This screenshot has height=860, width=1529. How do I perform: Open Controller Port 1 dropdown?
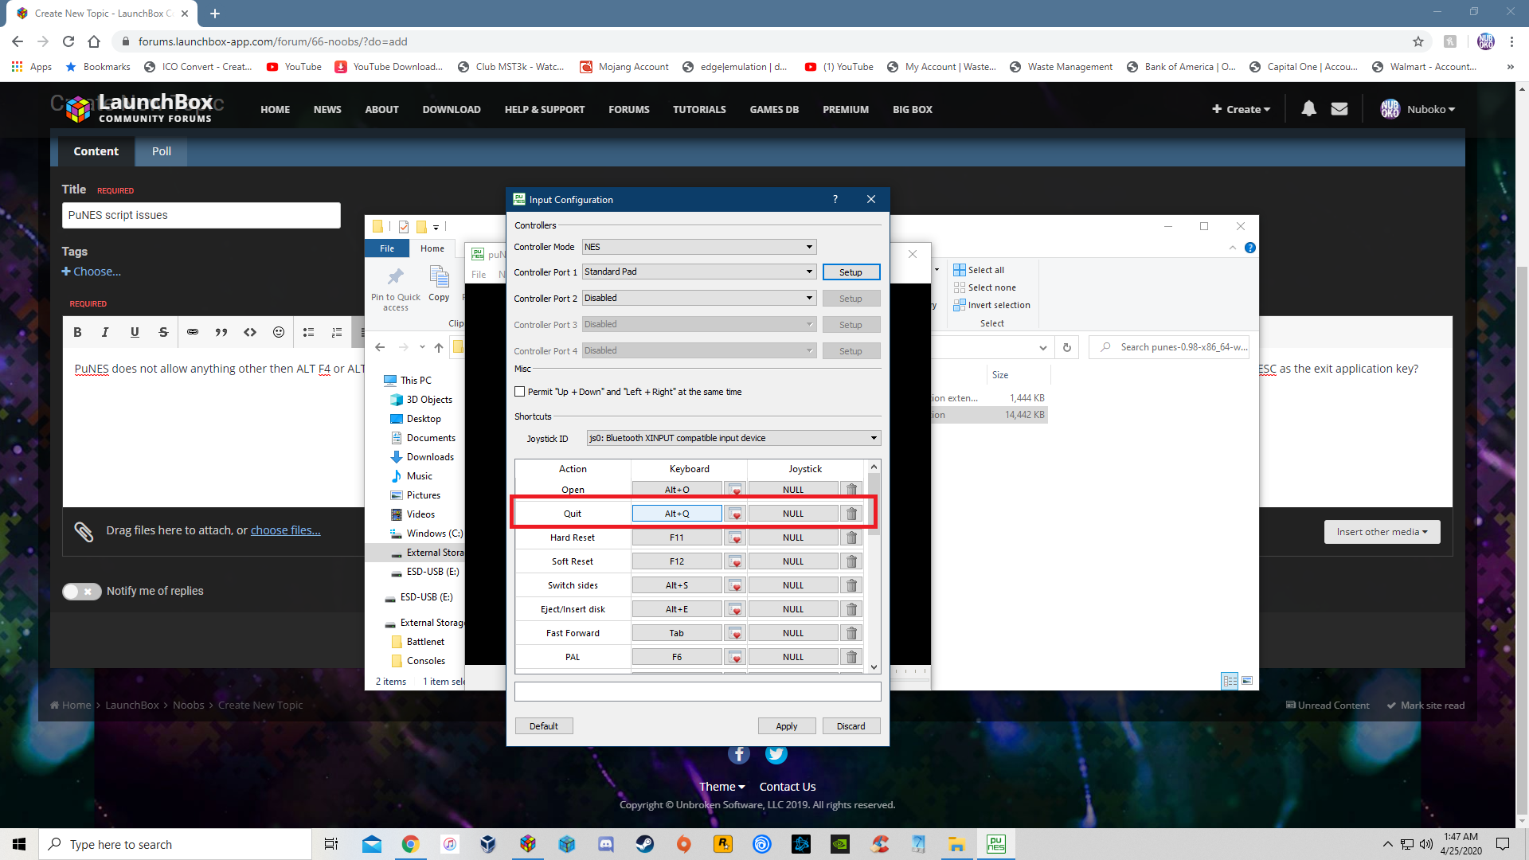tap(699, 272)
